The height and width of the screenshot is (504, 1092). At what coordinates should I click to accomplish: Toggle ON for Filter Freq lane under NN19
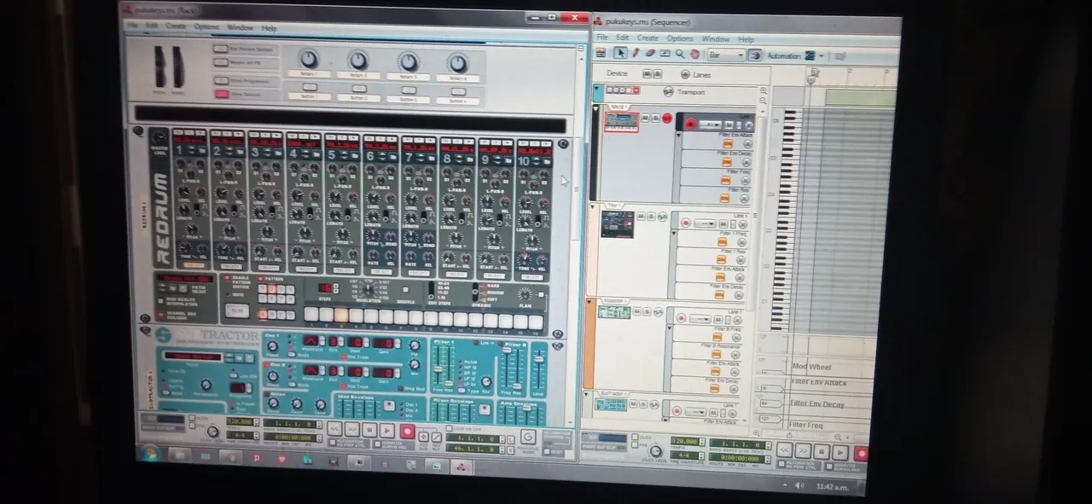click(725, 180)
